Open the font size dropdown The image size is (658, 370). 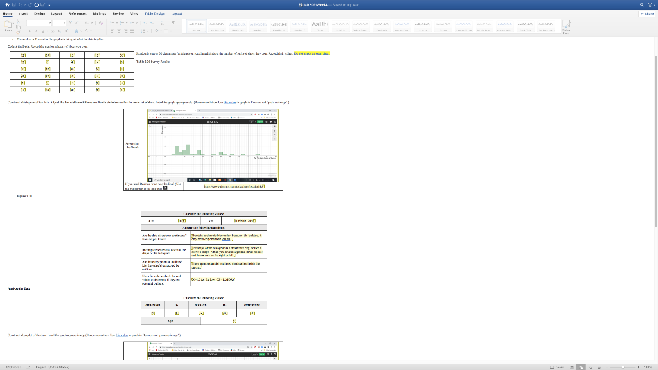tap(64, 23)
